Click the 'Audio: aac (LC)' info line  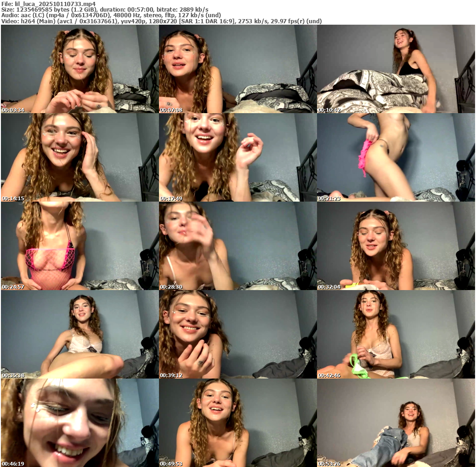coord(111,15)
